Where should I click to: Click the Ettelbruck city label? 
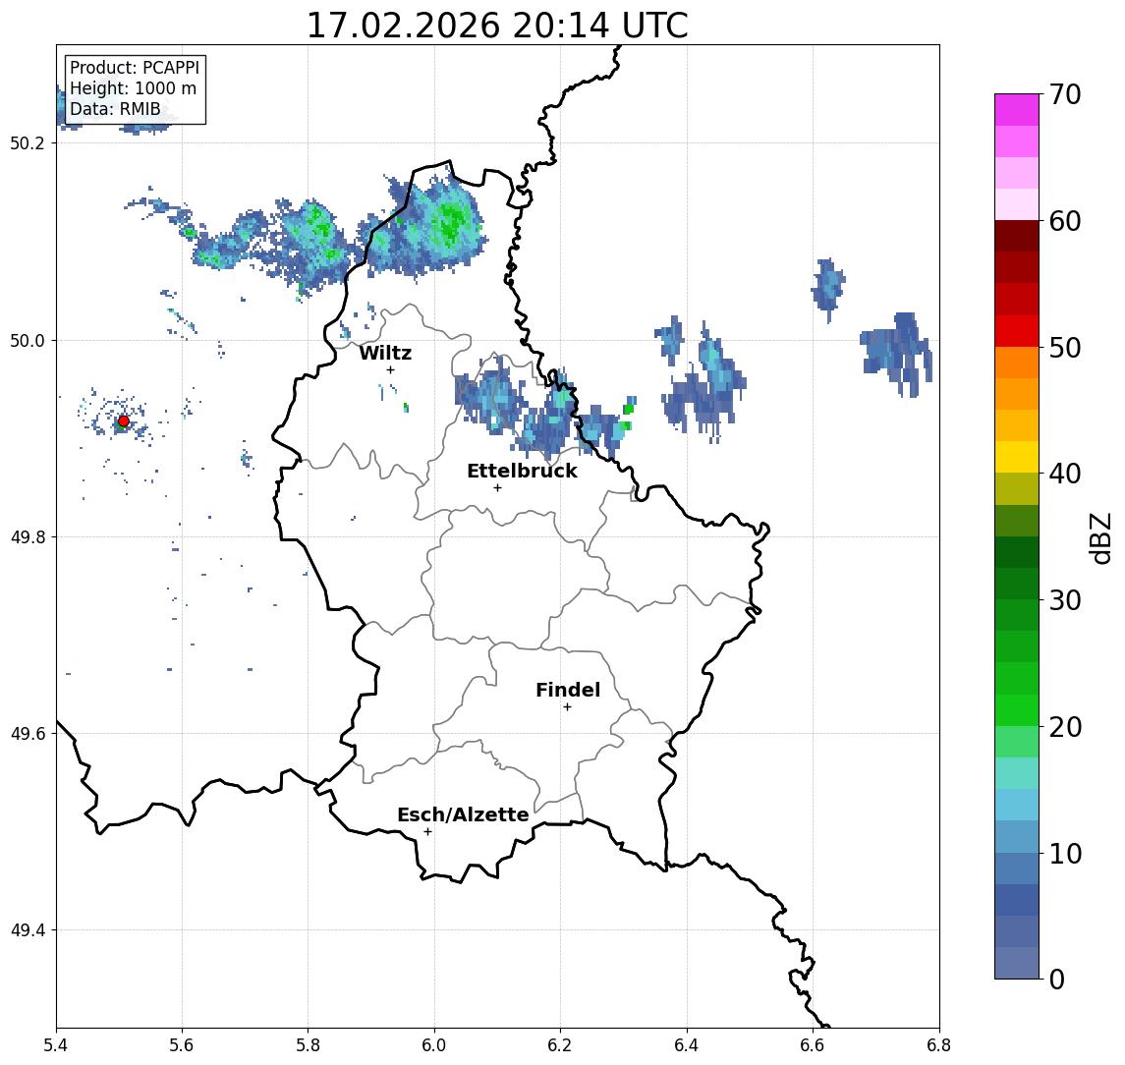coord(522,471)
